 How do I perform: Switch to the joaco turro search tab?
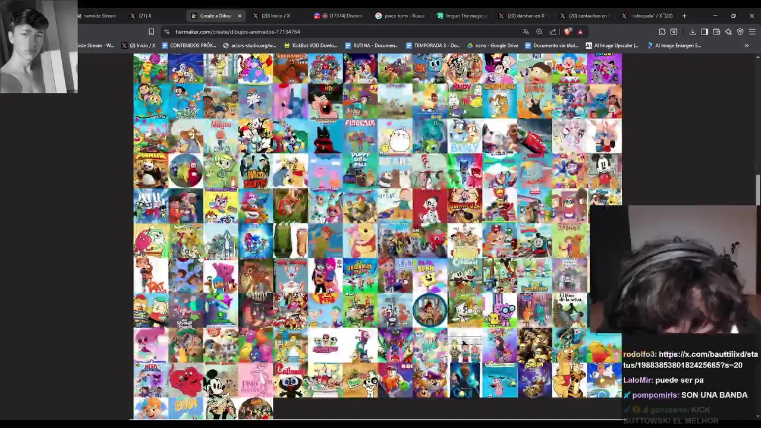pos(400,16)
